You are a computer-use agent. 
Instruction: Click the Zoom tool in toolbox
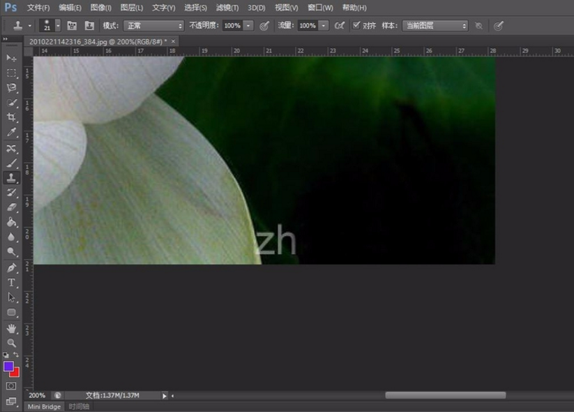[x=11, y=343]
